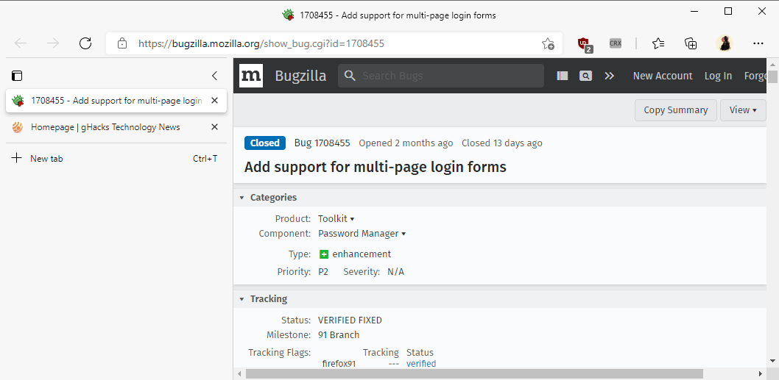Click the Closed status badge

tap(265, 143)
